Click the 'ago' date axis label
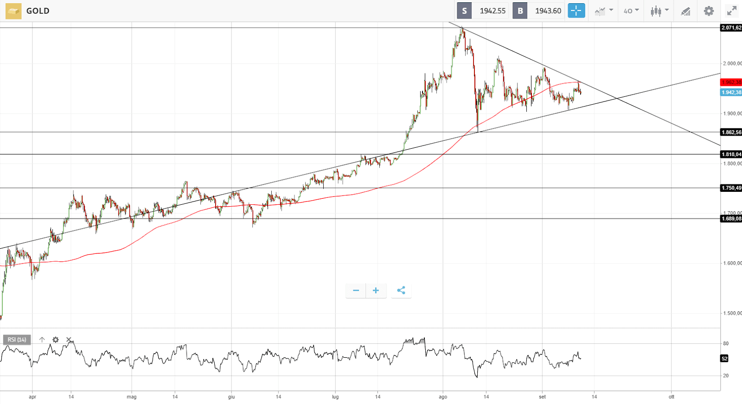742x404 pixels. click(443, 397)
